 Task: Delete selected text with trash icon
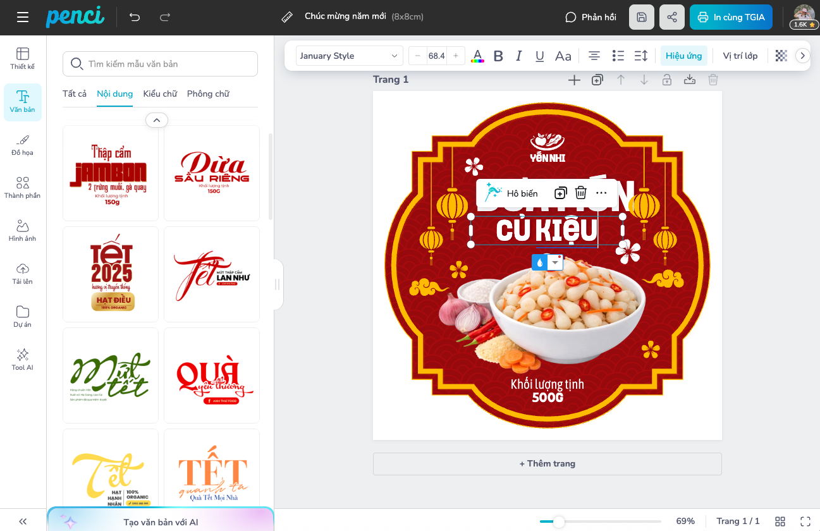click(580, 193)
